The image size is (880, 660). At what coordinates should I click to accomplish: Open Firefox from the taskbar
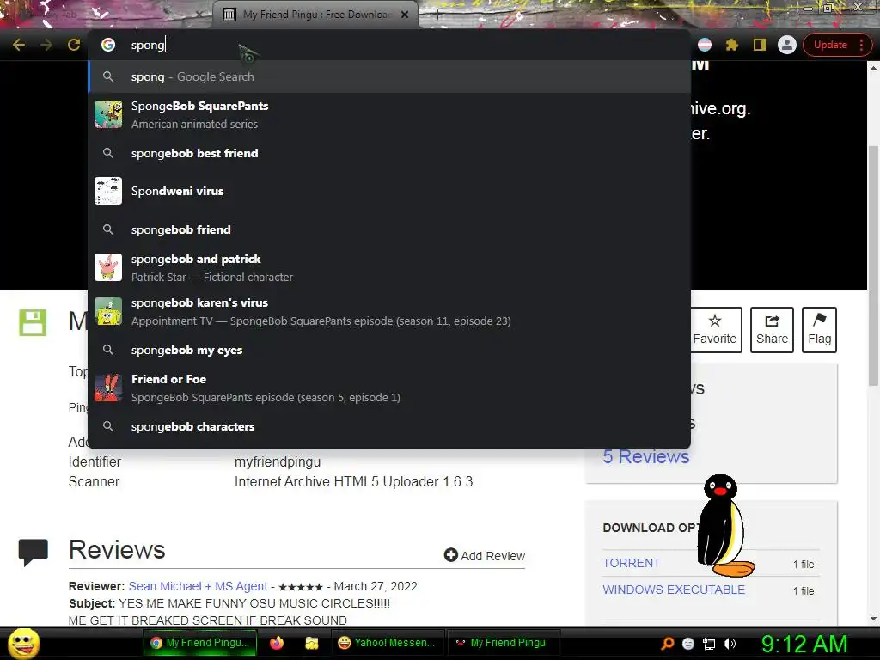pyautogui.click(x=276, y=643)
